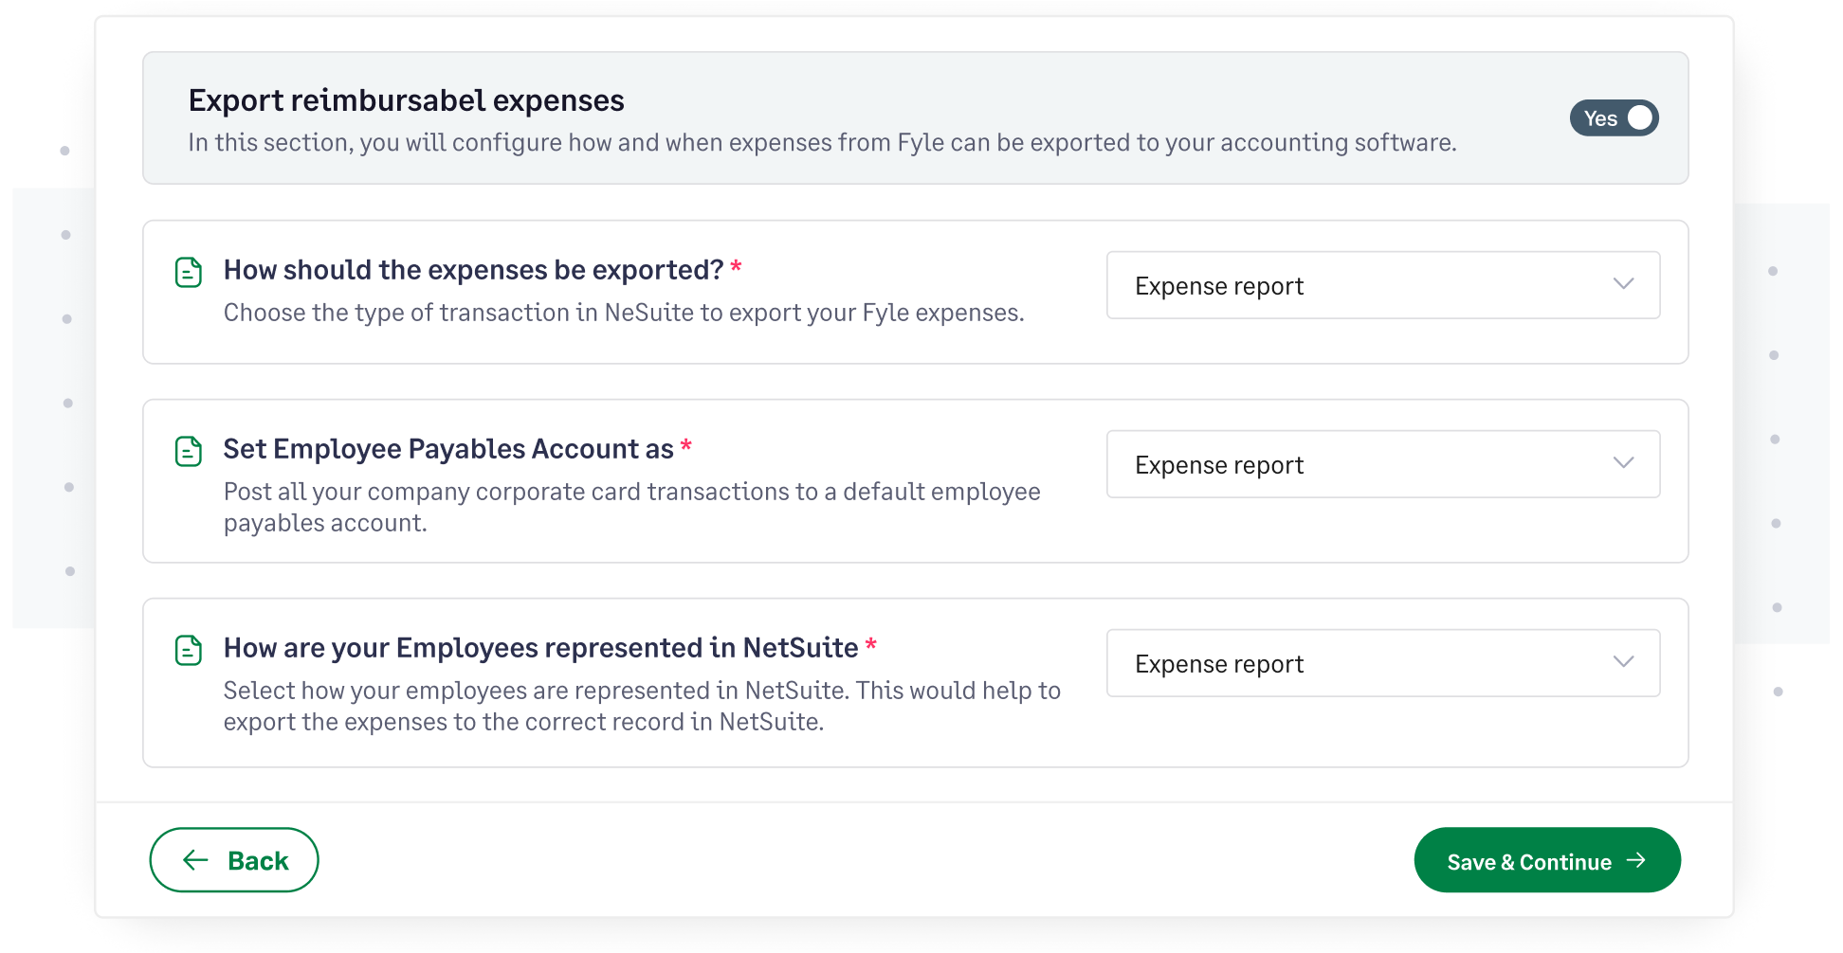The image size is (1843, 953).
Task: Click the back arrow icon inside Back button
Action: click(x=194, y=859)
